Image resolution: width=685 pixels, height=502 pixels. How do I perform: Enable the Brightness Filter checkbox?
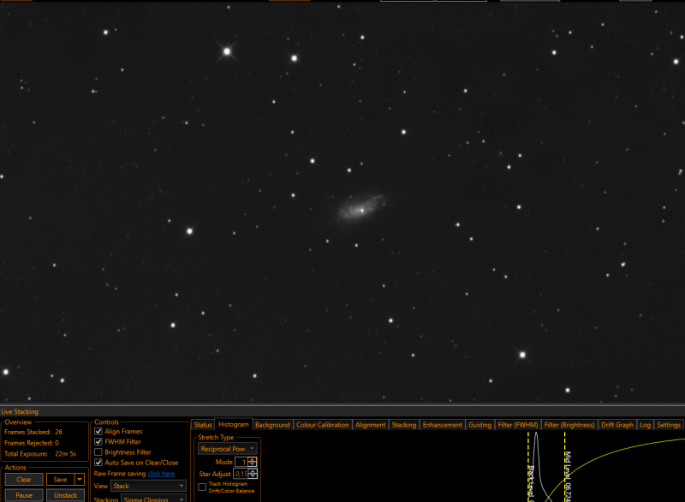(98, 452)
